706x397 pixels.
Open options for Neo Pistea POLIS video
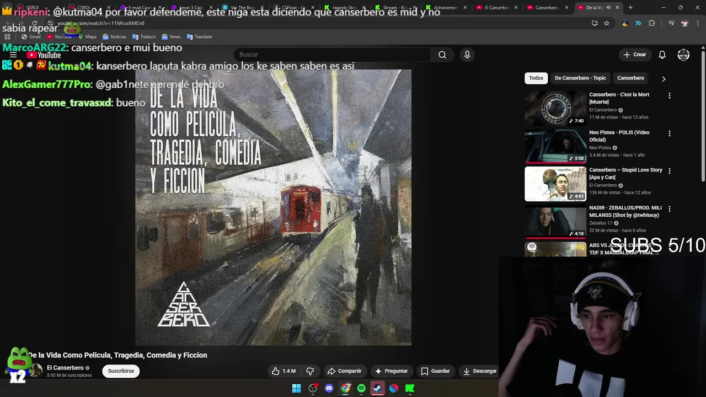point(670,133)
